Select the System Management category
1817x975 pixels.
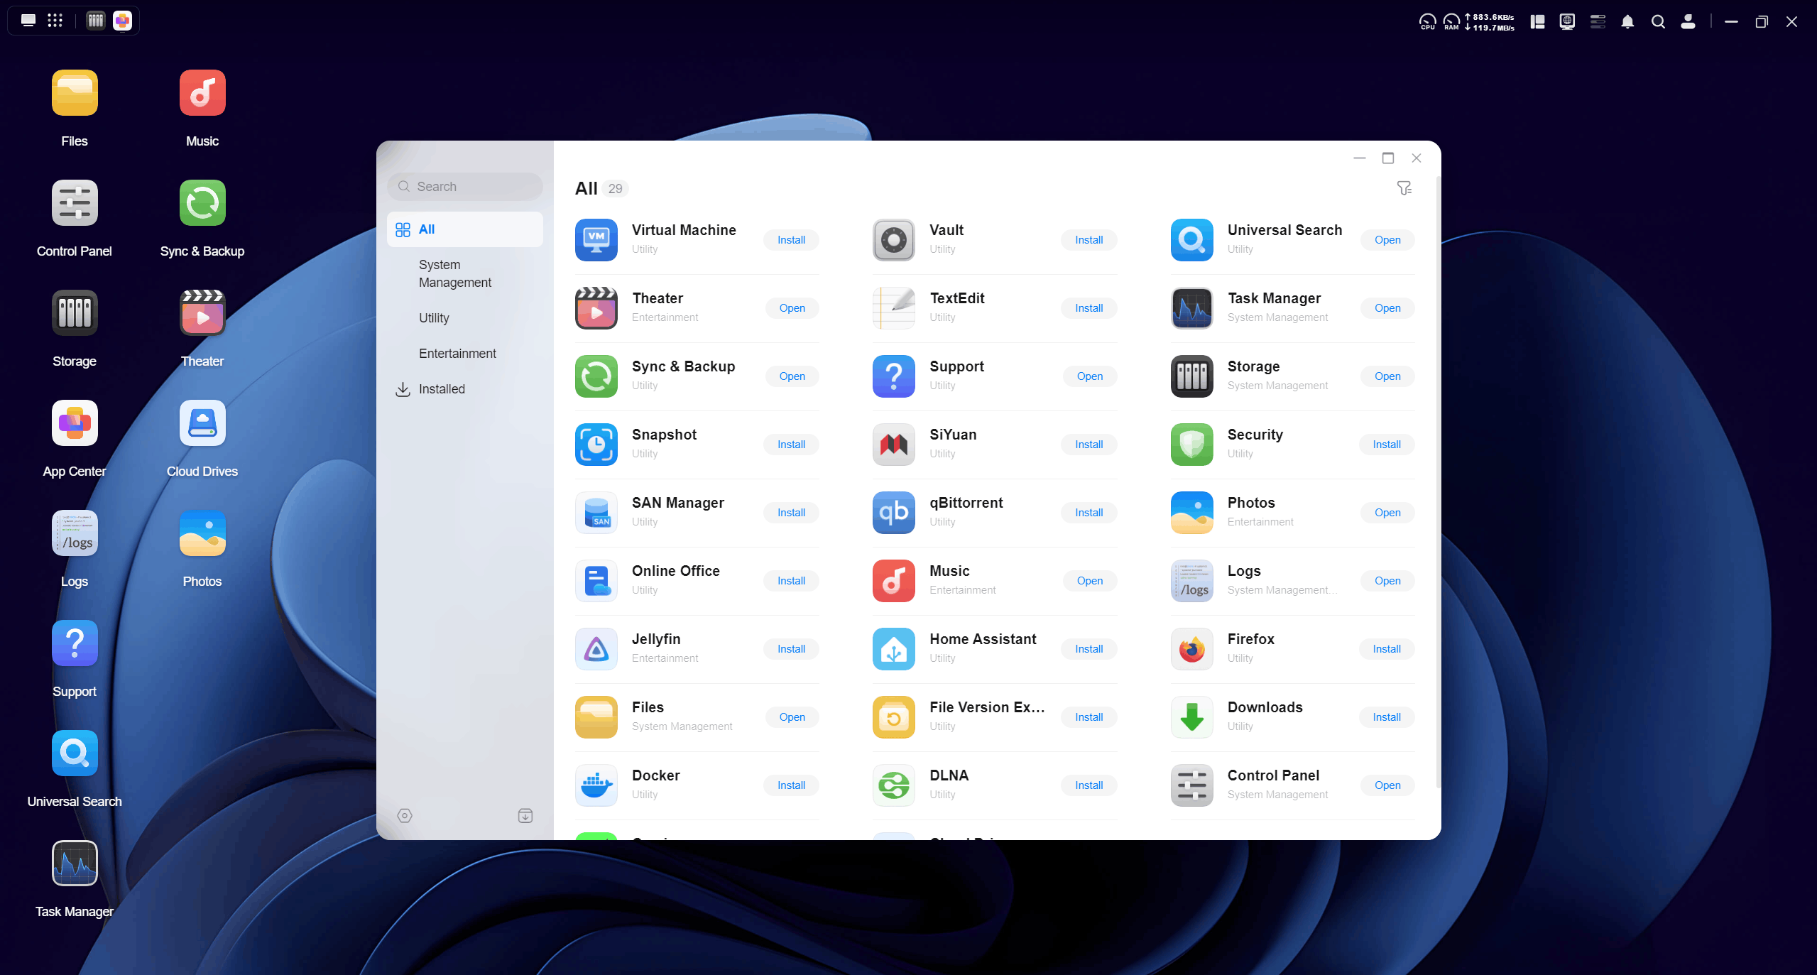(x=455, y=273)
